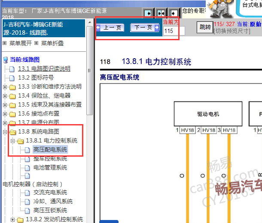Click the computer icon beside 当前:线路图
The image size is (262, 223).
[x=6, y=60]
